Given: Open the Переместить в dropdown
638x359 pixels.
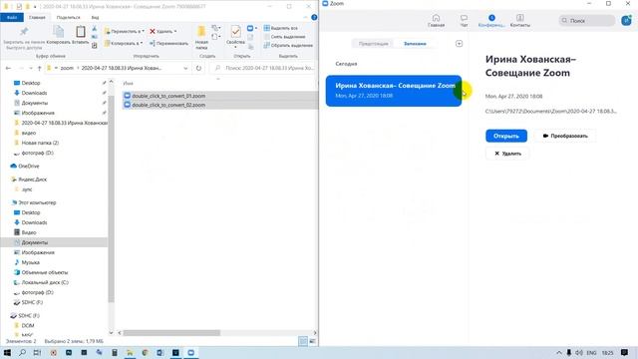Looking at the screenshot, I should coord(125,31).
